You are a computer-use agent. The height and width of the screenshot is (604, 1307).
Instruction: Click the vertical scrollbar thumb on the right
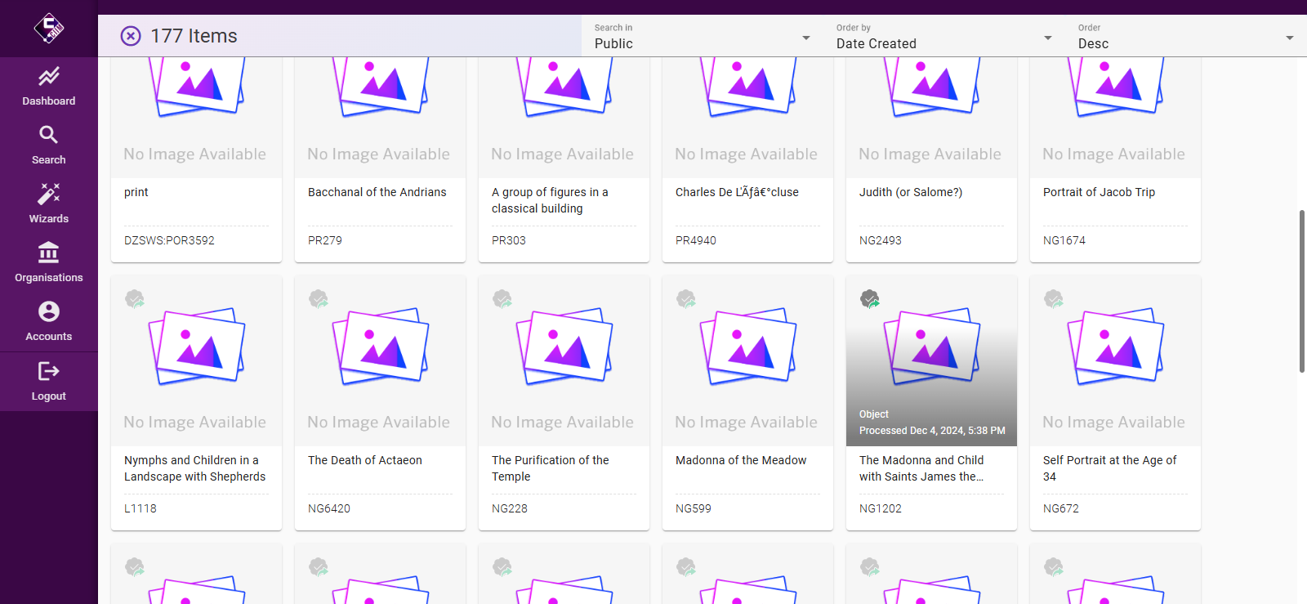tap(1302, 291)
